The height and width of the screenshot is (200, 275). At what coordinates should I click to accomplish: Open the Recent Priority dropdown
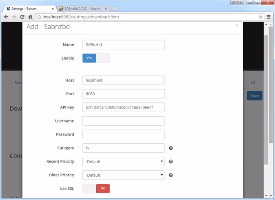click(x=124, y=162)
